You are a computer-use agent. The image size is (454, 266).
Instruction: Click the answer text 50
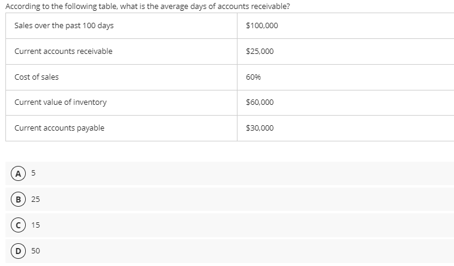35,251
